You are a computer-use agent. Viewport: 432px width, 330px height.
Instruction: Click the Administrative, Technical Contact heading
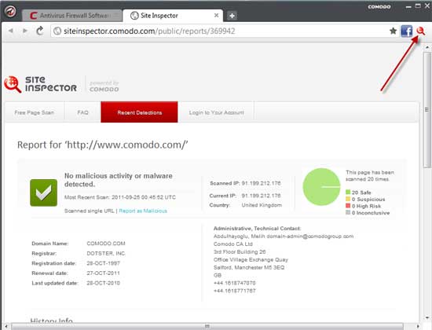tap(257, 229)
